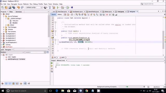Click the red Start Macro Recording icon
The image size is (166, 93).
pos(107,14)
